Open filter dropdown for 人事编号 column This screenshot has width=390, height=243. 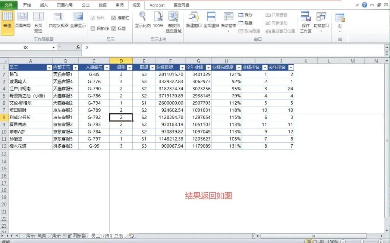pyautogui.click(x=107, y=67)
